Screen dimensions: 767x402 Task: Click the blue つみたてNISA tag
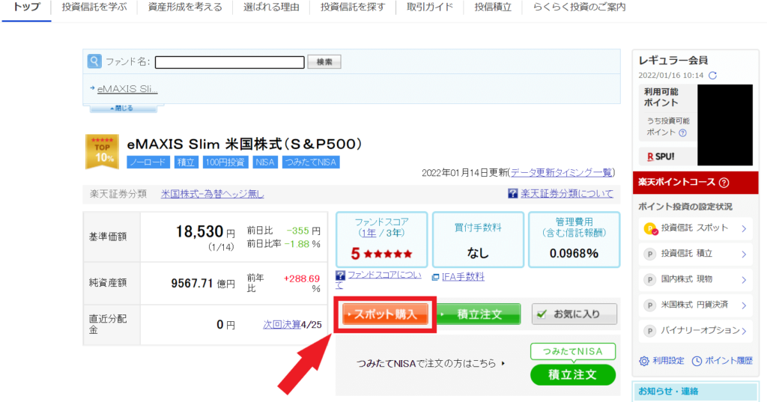[x=311, y=162]
